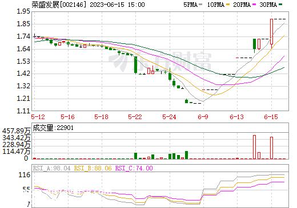Select the 20PMA legend label

242,5
